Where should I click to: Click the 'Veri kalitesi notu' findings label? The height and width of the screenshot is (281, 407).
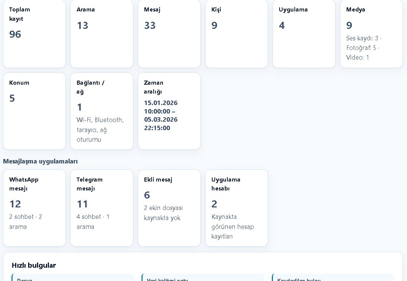tap(167, 280)
